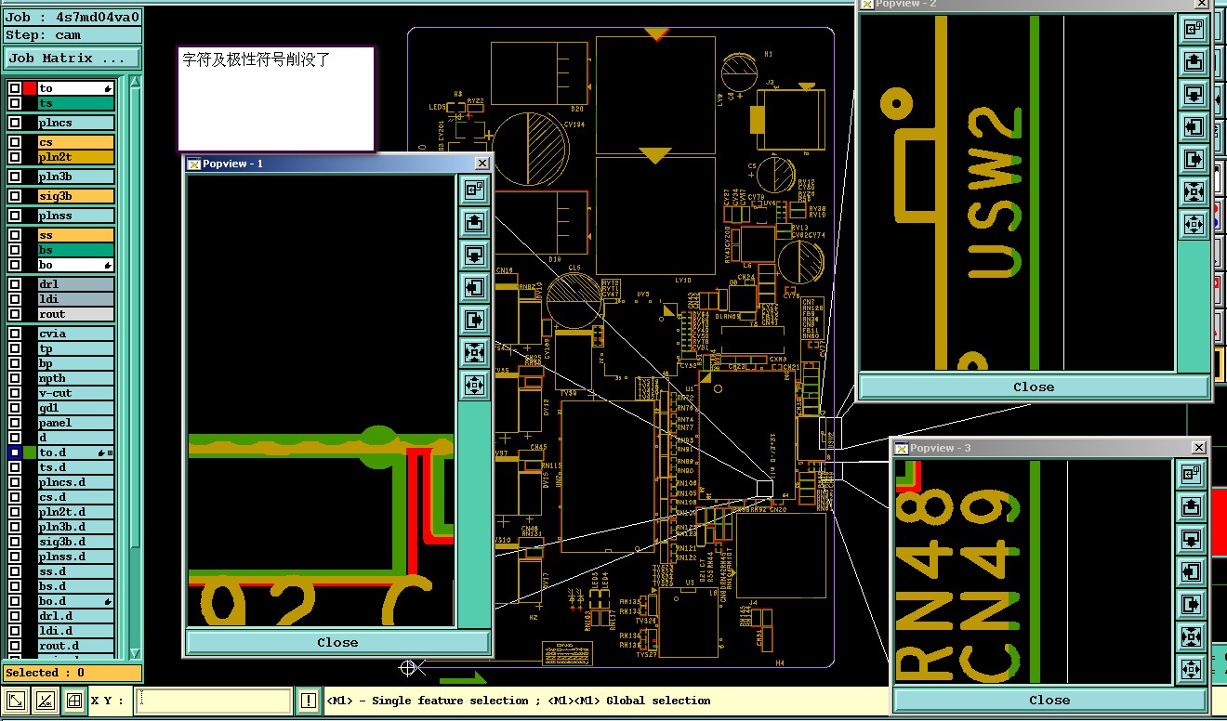Select the bo layer name

click(76, 265)
